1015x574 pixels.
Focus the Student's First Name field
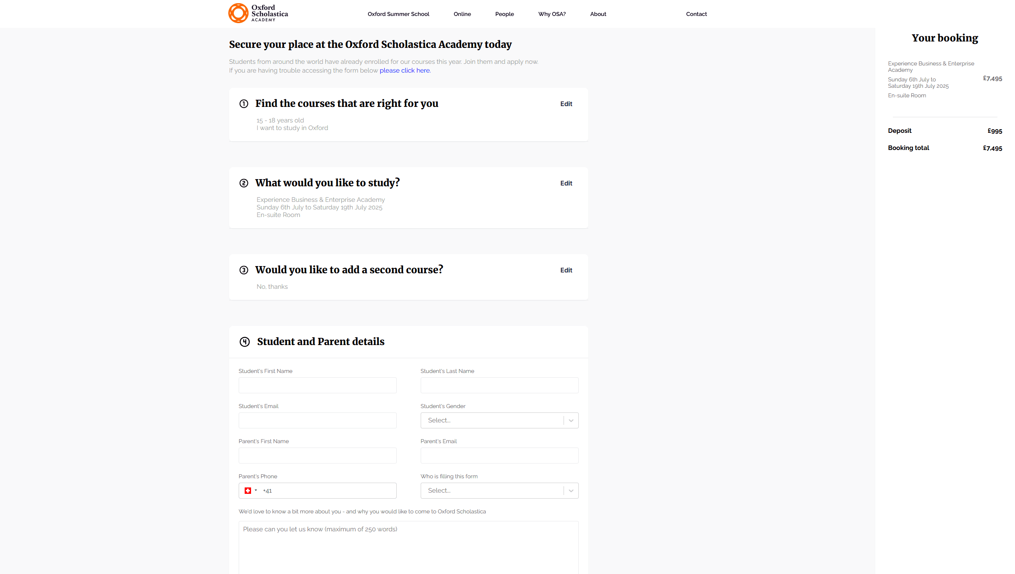coord(317,385)
